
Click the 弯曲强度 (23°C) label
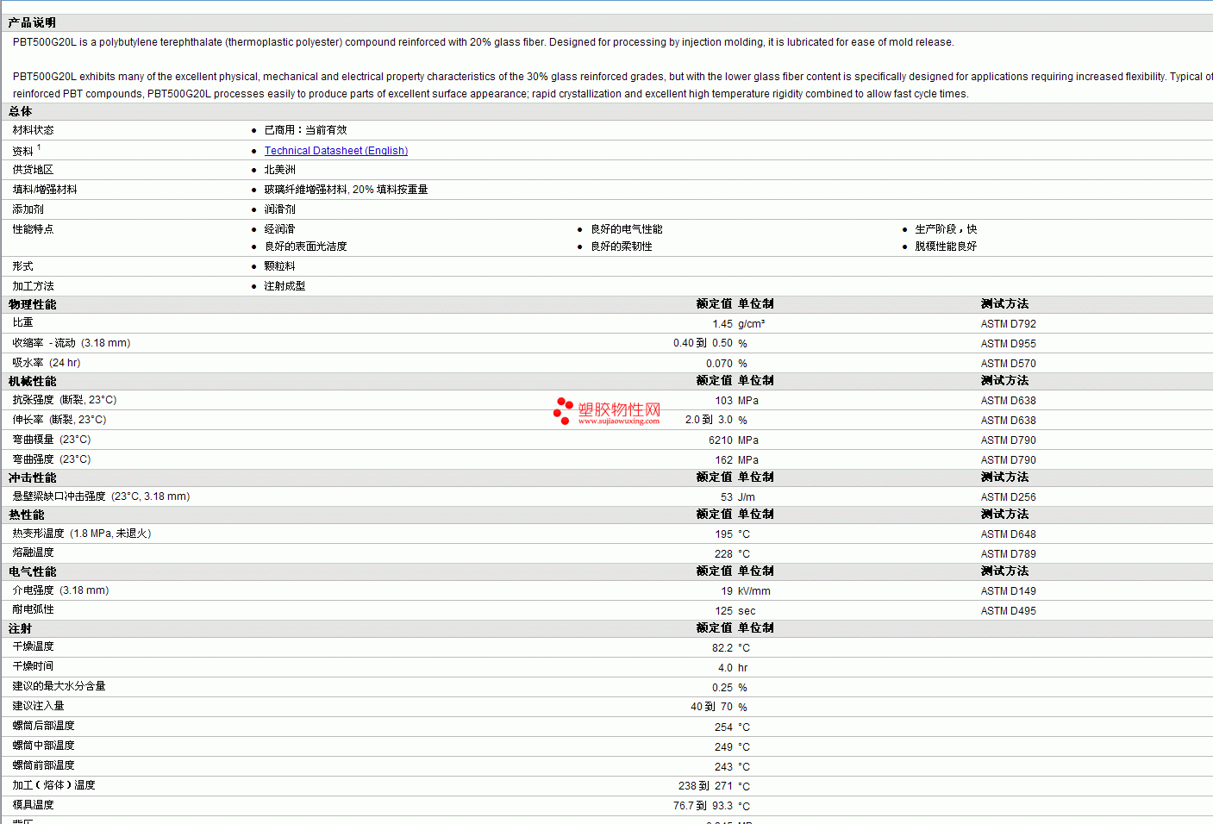(x=52, y=459)
